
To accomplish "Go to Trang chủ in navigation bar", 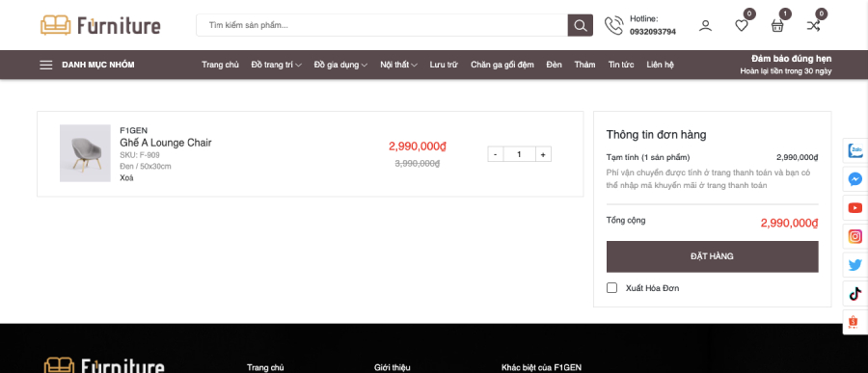I will pos(220,65).
